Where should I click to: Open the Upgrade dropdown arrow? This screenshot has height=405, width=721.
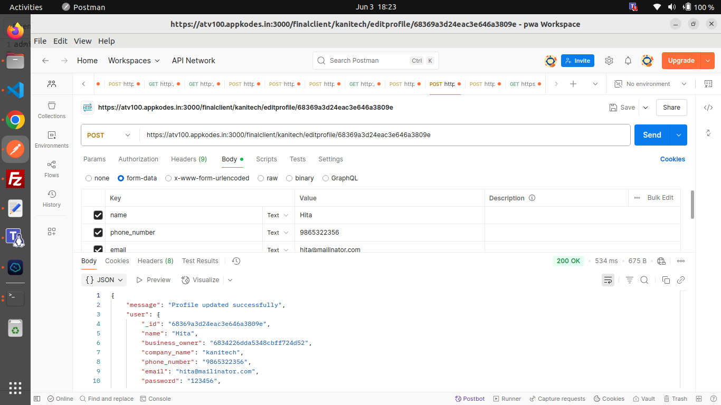point(707,61)
